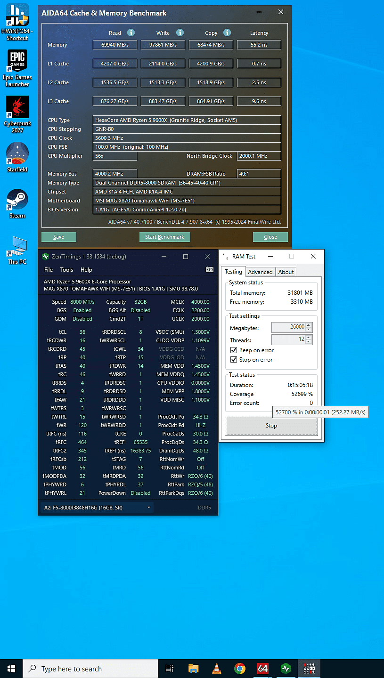Image resolution: width=384 pixels, height=678 pixels.
Task: Click the BIOS Version field 1.A1G
Action: coord(187,210)
